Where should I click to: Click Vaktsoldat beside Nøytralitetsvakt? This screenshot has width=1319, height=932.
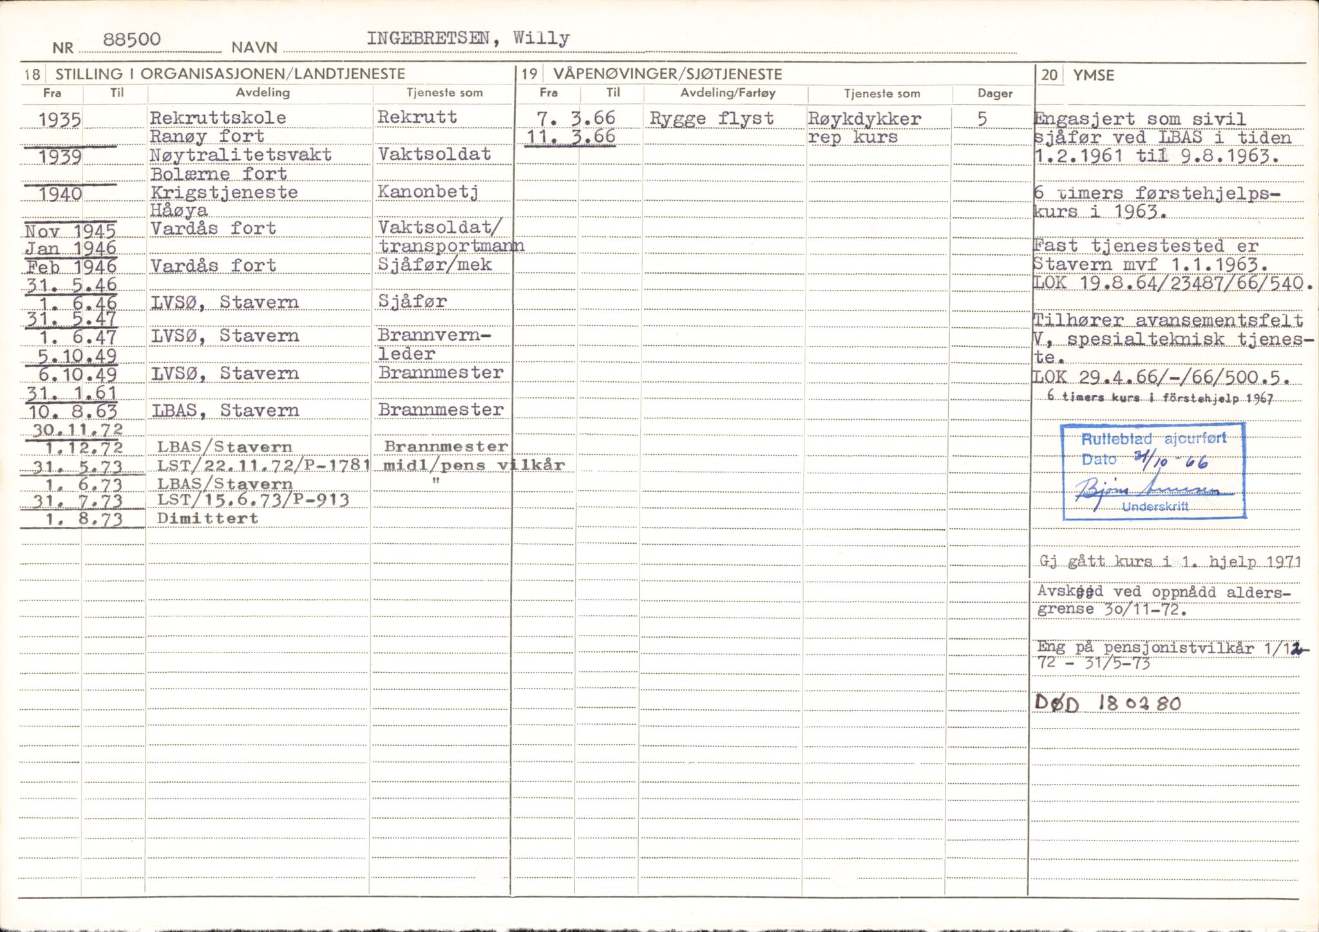(x=435, y=154)
